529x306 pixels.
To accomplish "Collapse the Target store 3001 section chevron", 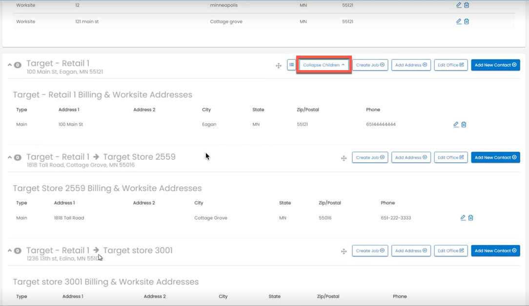I will point(10,250).
